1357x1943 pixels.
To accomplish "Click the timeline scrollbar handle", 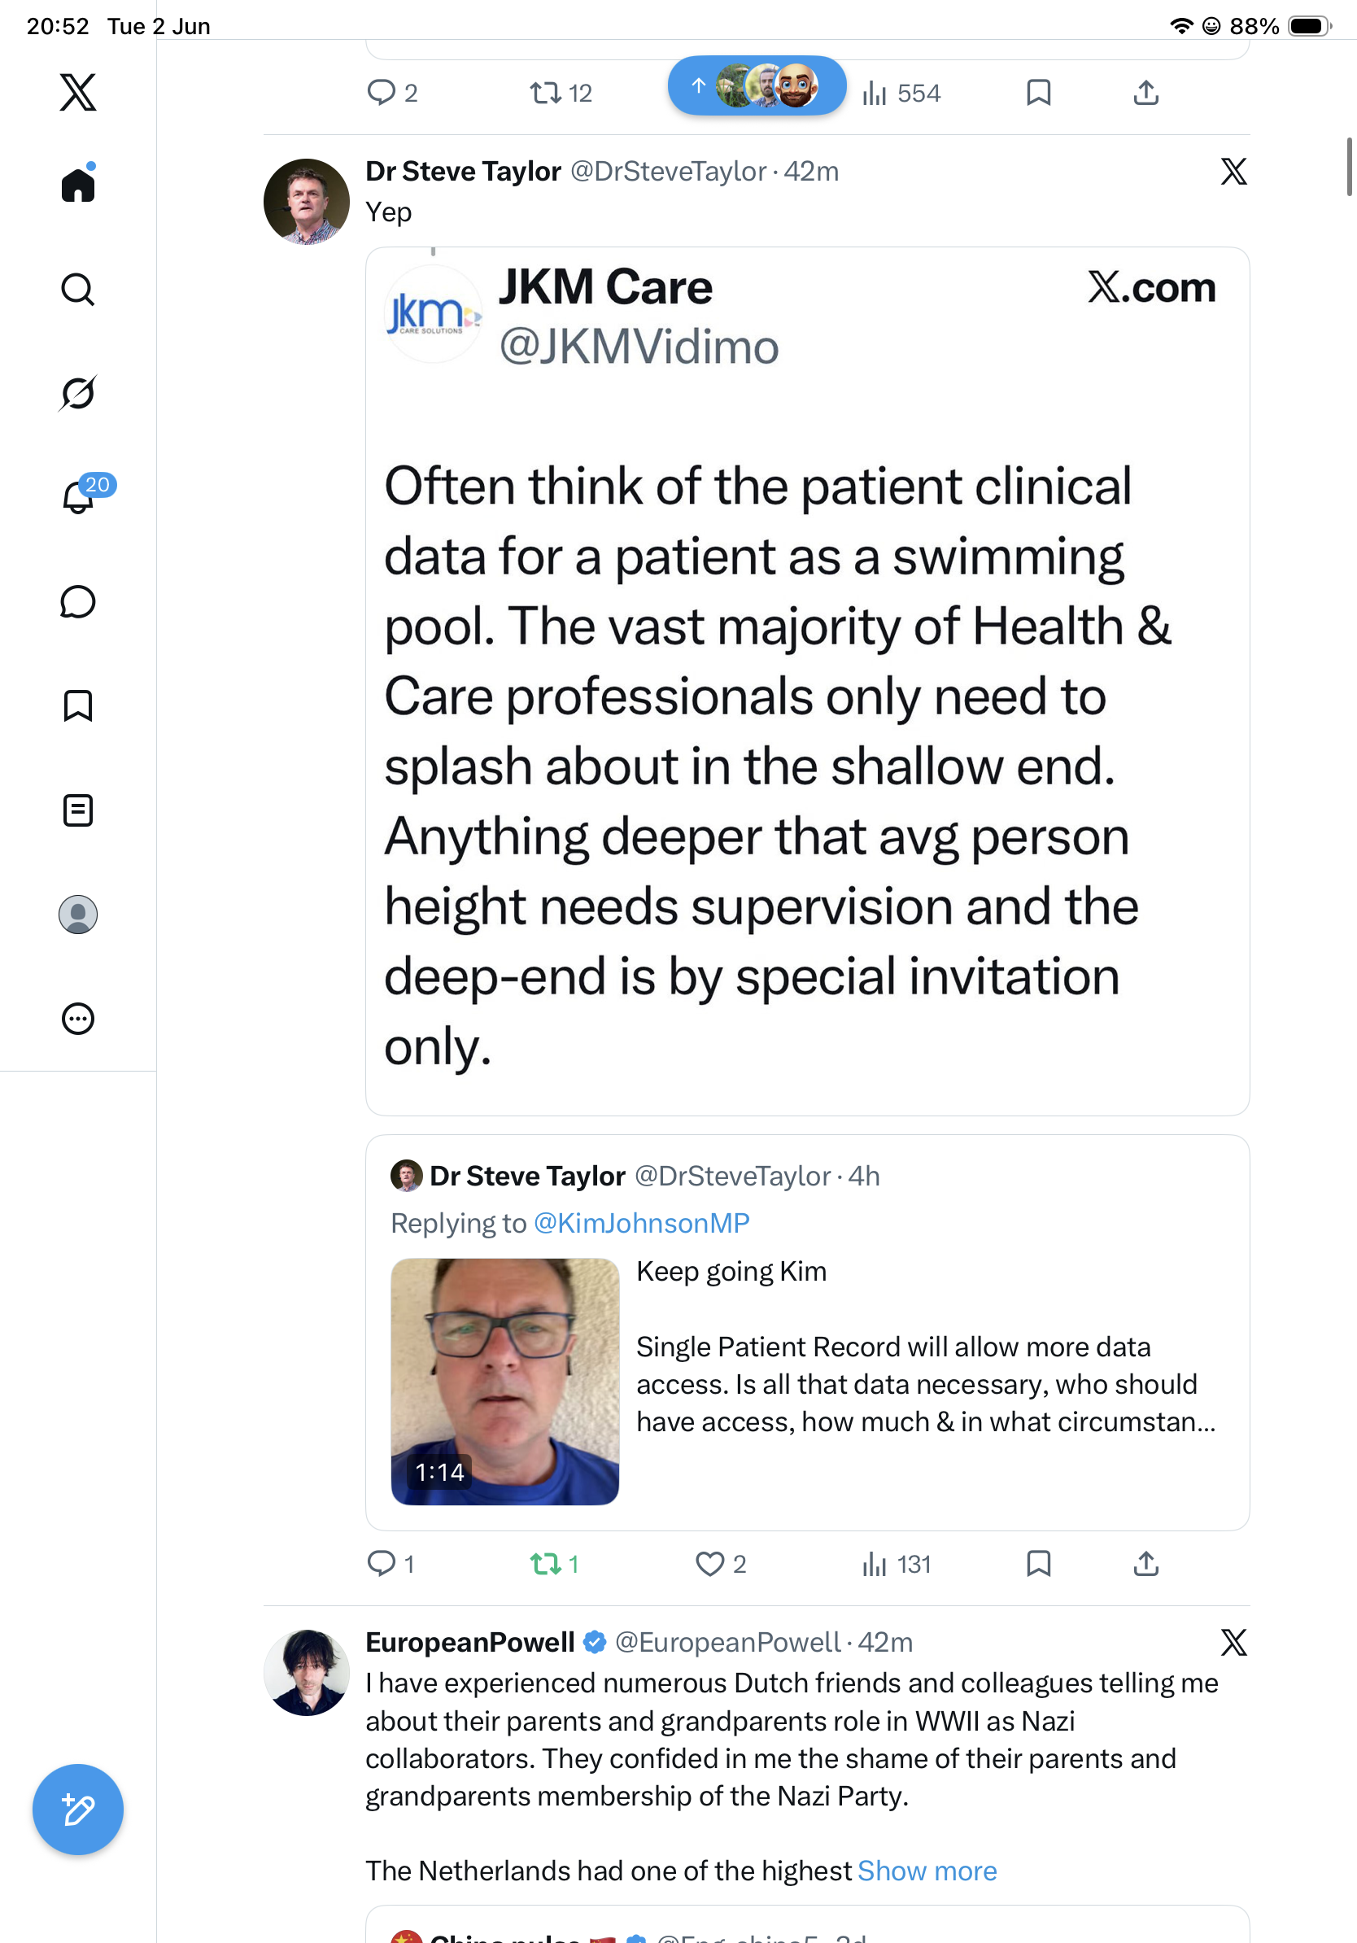I will click(x=1350, y=167).
